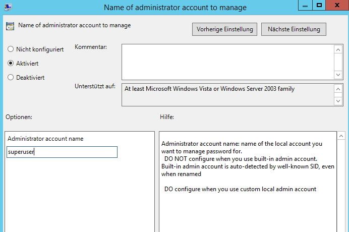
Task: Click the 'Optionen:' label
Action: 19,117
